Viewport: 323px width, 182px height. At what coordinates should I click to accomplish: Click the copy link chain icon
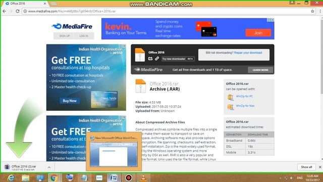pyautogui.click(x=157, y=59)
